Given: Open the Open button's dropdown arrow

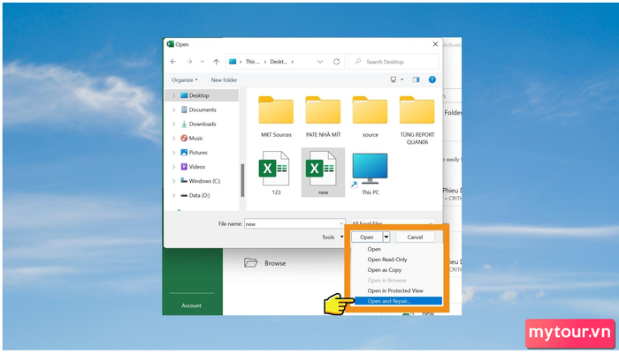Looking at the screenshot, I should [386, 237].
